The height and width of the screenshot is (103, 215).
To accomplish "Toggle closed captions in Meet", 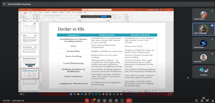I will pos(99,101).
